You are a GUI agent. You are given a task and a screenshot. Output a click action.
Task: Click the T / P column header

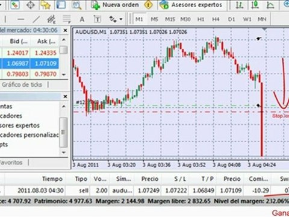point(208,179)
